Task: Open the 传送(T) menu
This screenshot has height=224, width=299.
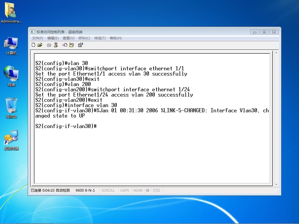Action: tap(100, 38)
